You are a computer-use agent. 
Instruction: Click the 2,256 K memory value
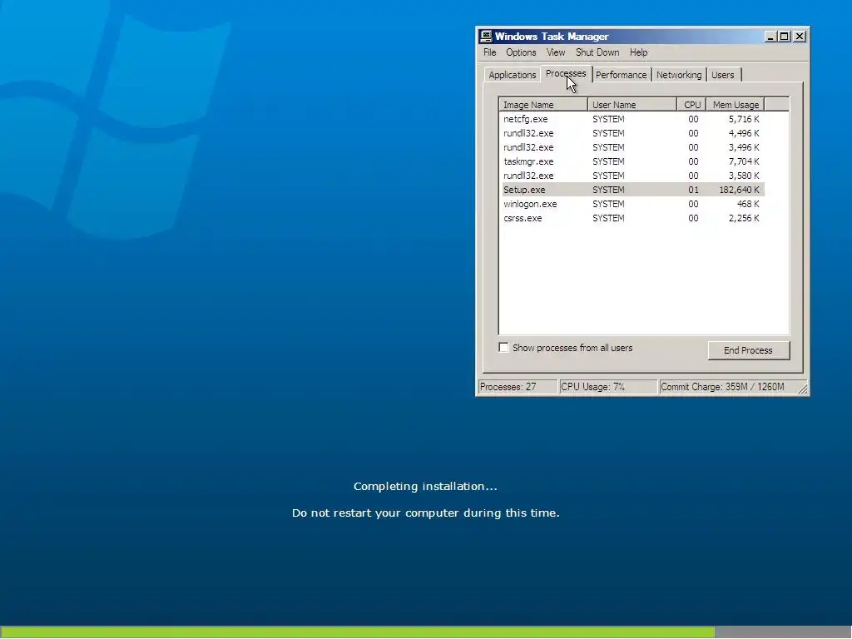(744, 218)
